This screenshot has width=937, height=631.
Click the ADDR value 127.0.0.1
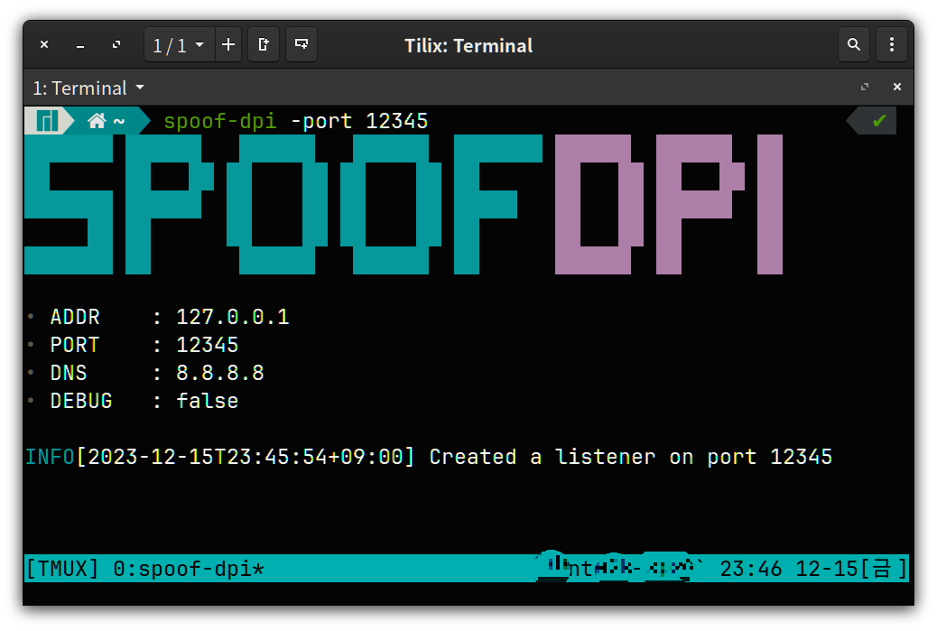point(233,317)
